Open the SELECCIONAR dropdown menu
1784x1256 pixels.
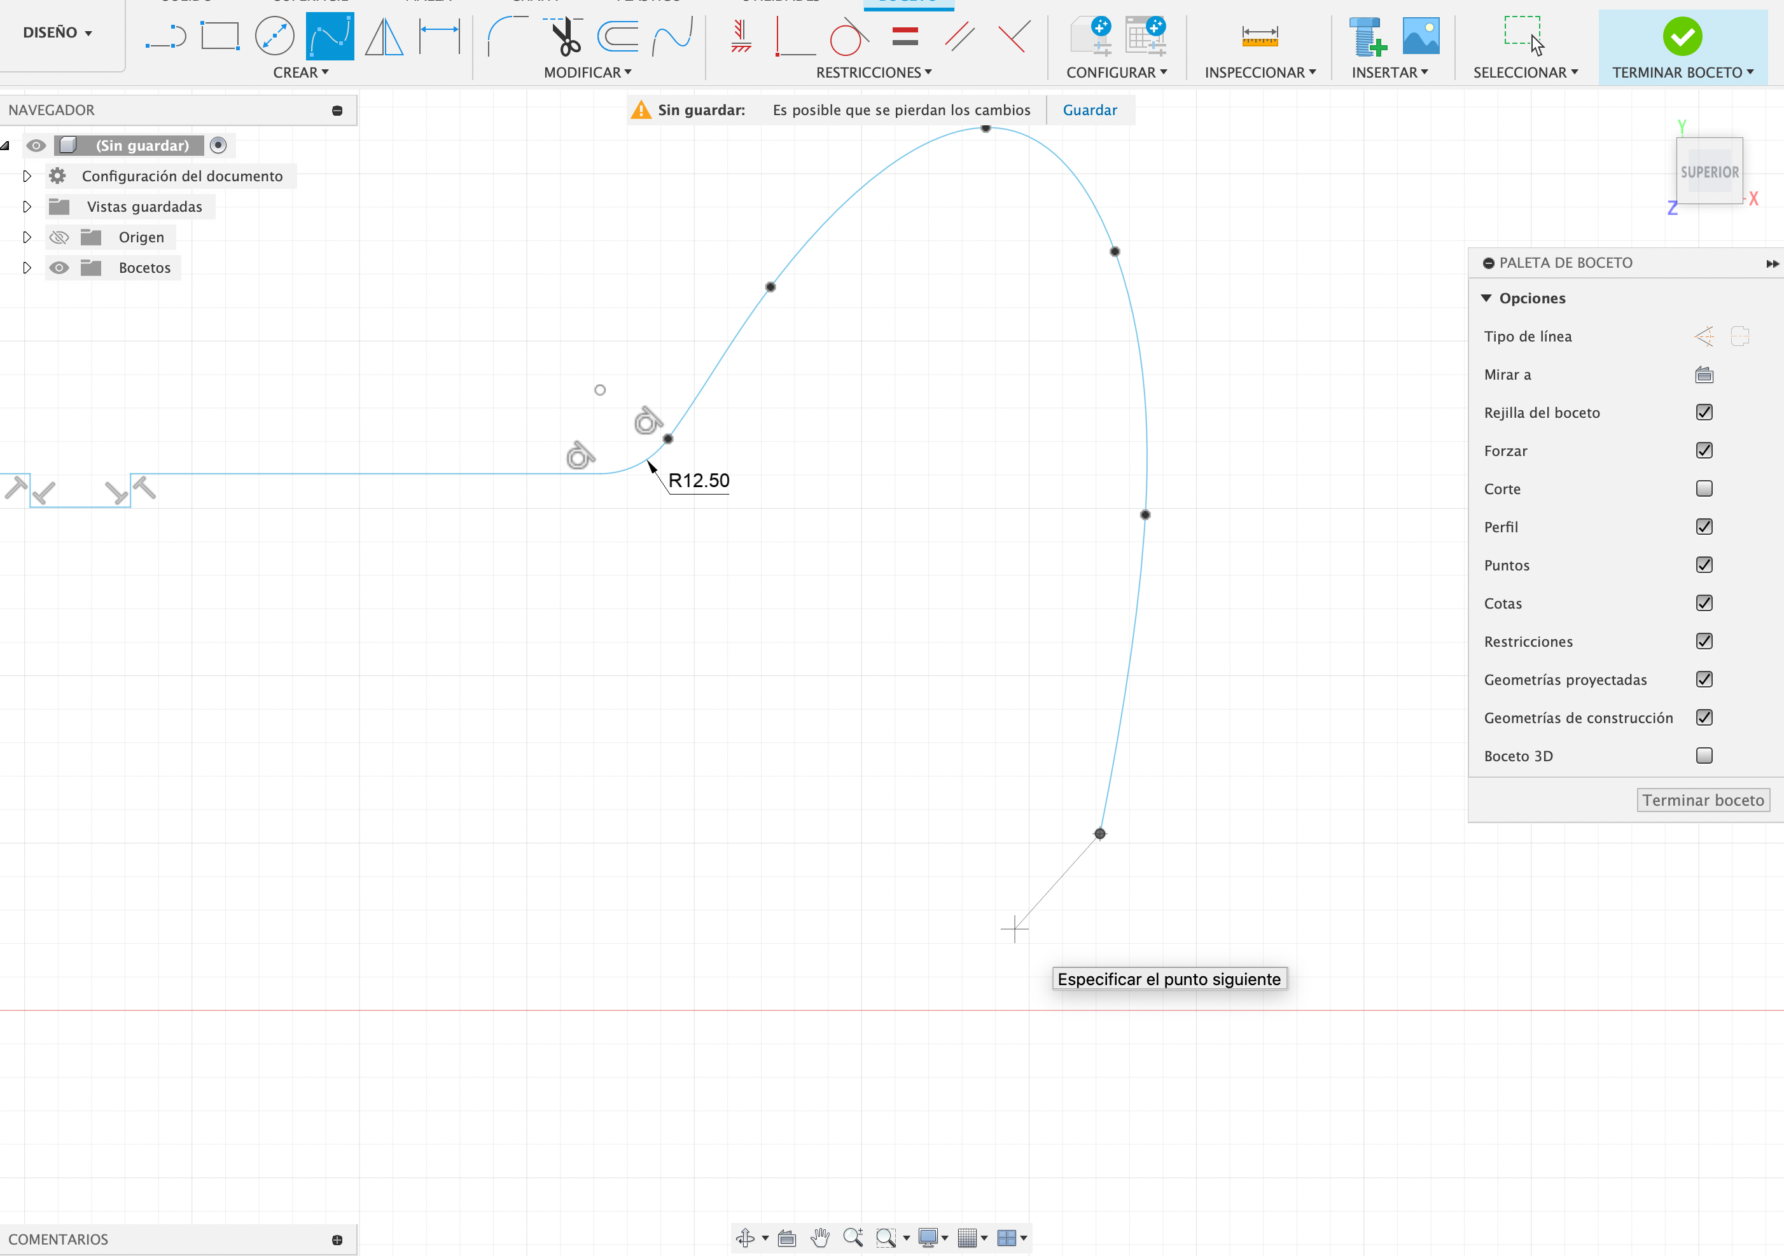coord(1525,72)
